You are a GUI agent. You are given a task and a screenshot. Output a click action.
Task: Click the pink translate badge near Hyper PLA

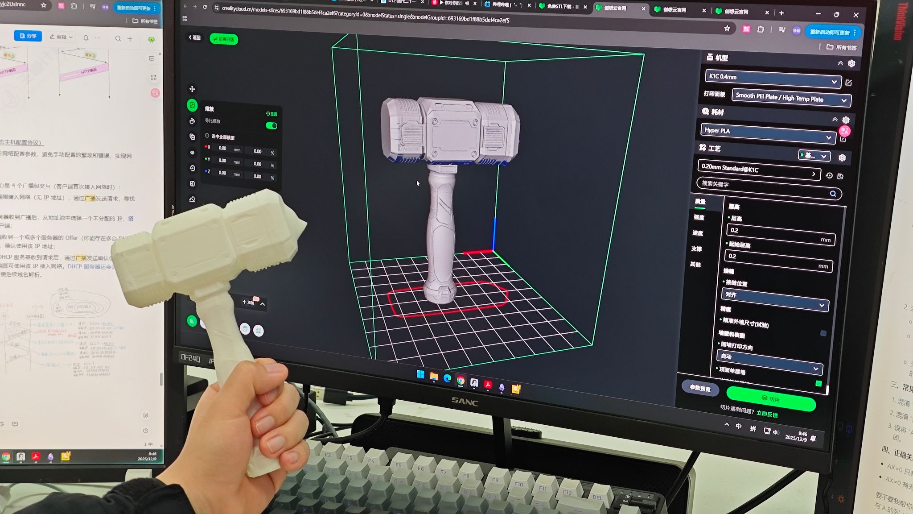click(x=844, y=131)
